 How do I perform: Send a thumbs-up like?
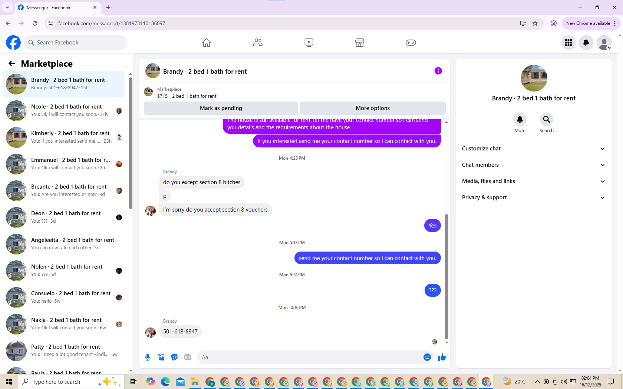(442, 357)
